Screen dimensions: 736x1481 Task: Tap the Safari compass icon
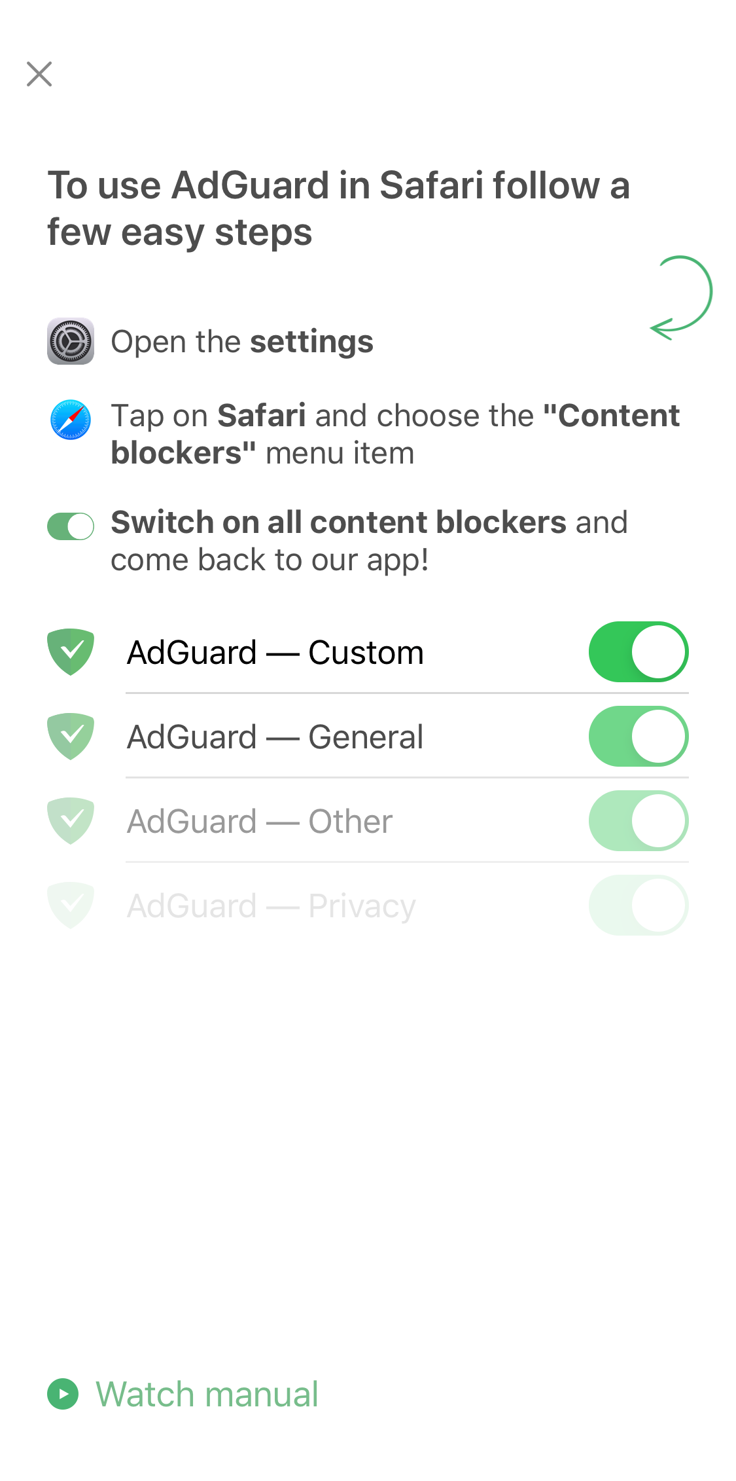tap(71, 420)
